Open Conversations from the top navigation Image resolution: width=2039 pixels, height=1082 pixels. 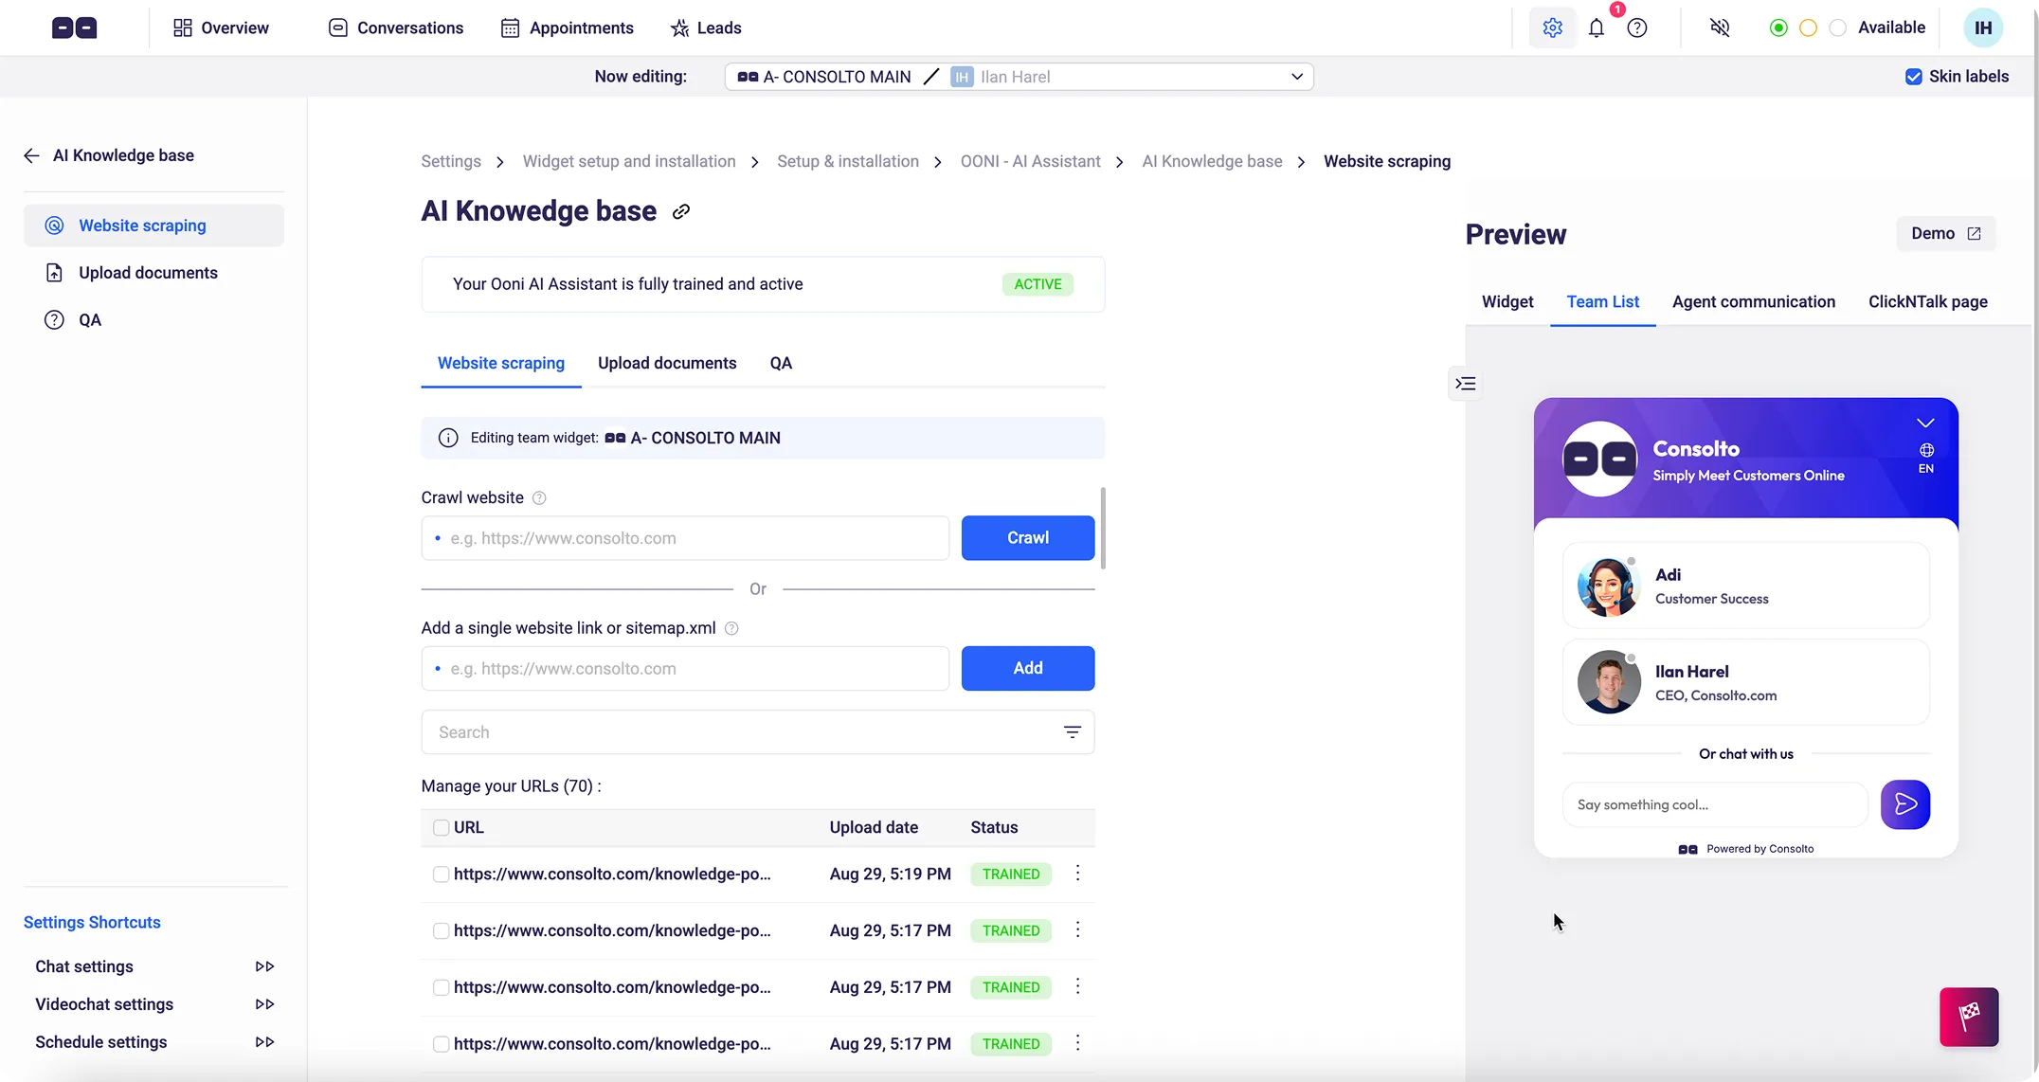tap(396, 27)
